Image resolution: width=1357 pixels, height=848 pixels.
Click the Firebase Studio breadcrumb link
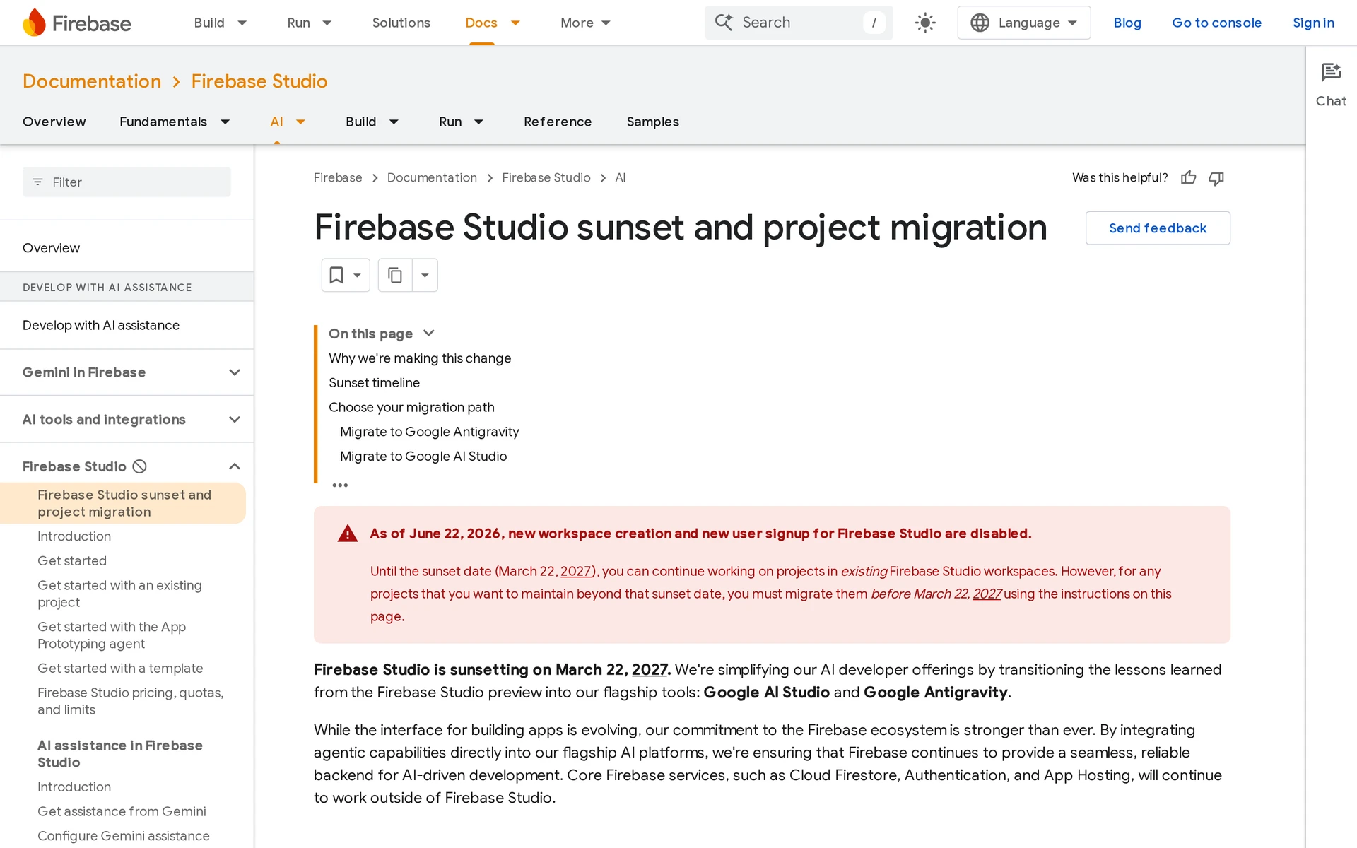click(x=546, y=178)
